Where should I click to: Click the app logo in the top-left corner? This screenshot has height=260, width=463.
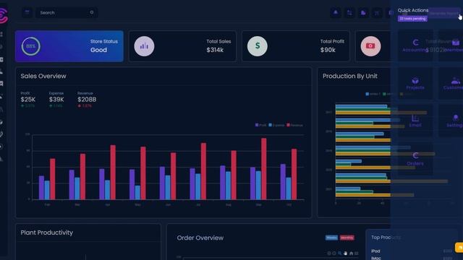pos(4,15)
